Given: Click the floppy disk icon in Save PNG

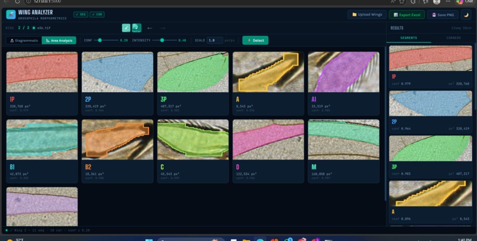Looking at the screenshot, I should click(x=434, y=15).
